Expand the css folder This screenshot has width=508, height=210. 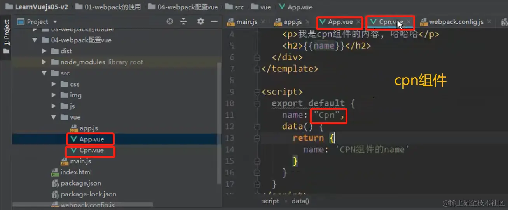click(x=54, y=84)
